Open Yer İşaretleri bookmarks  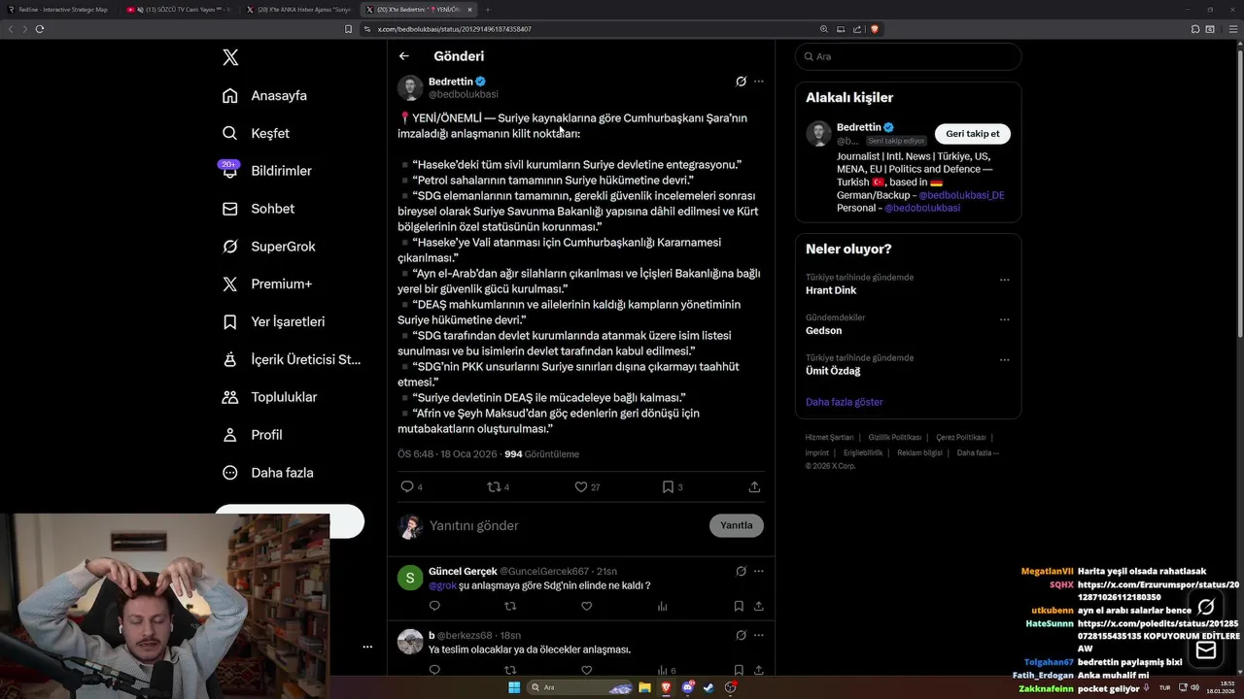point(274,321)
